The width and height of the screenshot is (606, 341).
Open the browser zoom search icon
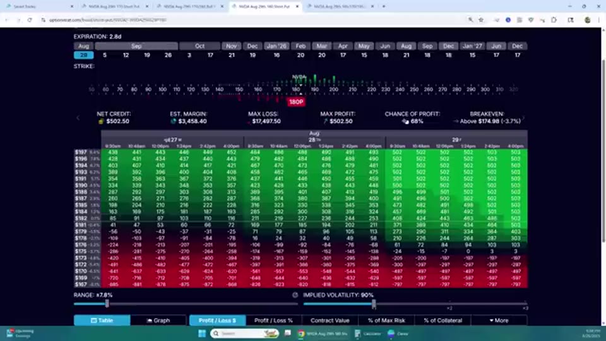coord(470,20)
